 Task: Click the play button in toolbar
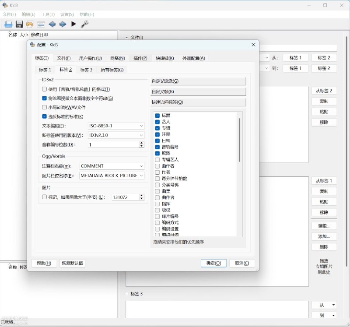[x=73, y=24]
